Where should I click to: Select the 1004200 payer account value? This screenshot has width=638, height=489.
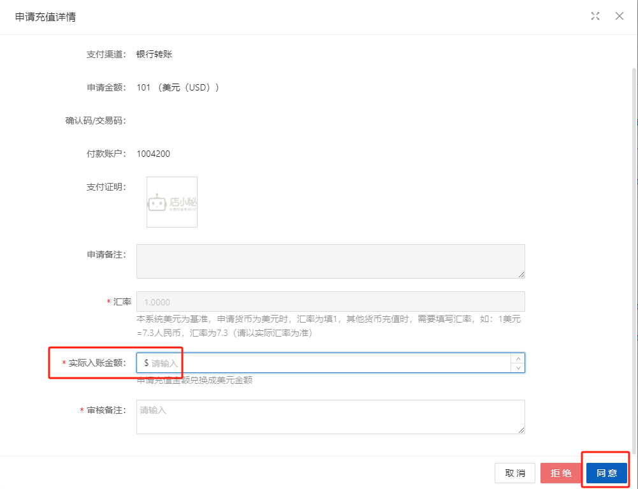[x=154, y=154]
